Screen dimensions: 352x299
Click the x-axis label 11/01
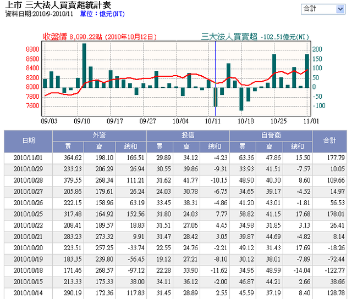[x=311, y=121]
